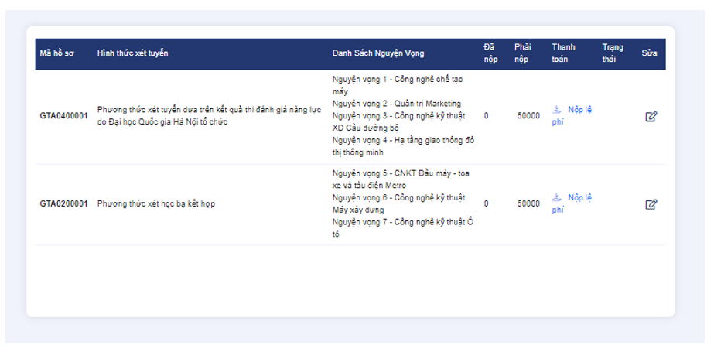
Task: Select the record code GTA0200001
Action: 63,204
